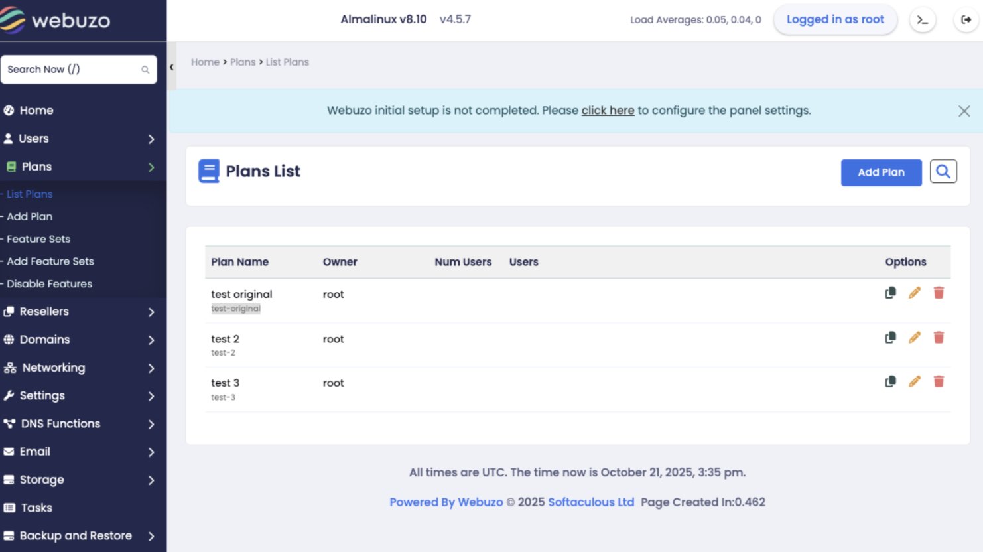Edit the test 2 plan with pencil icon
983x552 pixels.
(x=915, y=338)
